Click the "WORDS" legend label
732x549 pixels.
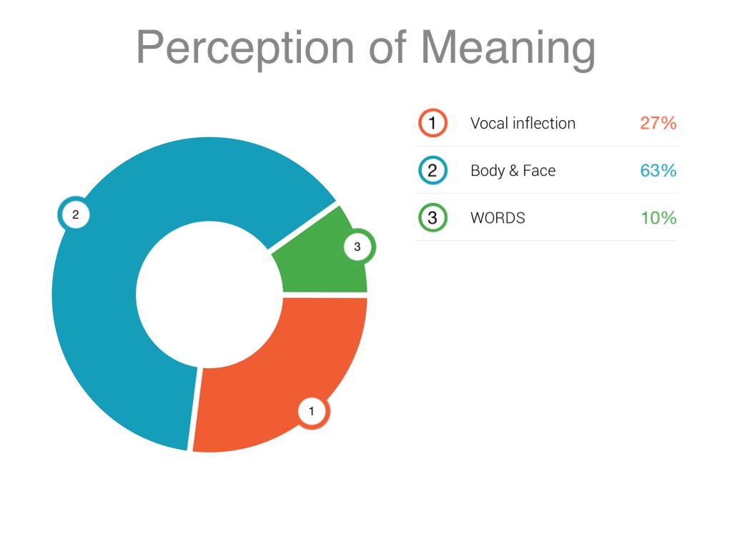coord(498,218)
